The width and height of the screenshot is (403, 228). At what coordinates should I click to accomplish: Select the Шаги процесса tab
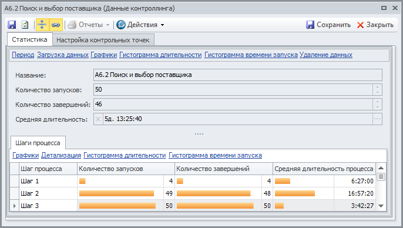(38, 143)
